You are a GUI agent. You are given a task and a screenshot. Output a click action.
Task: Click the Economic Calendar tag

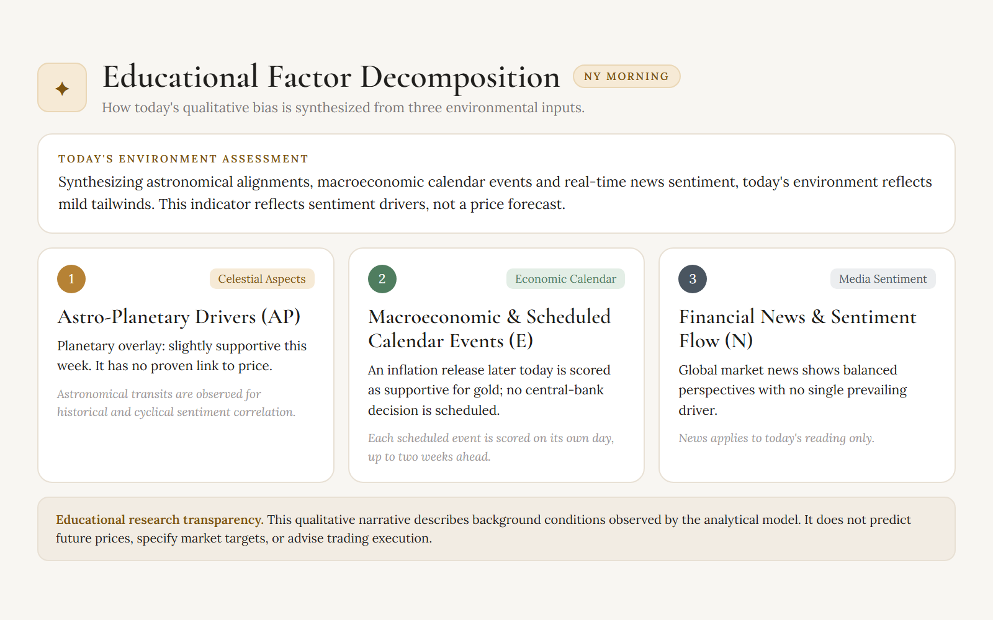click(565, 279)
